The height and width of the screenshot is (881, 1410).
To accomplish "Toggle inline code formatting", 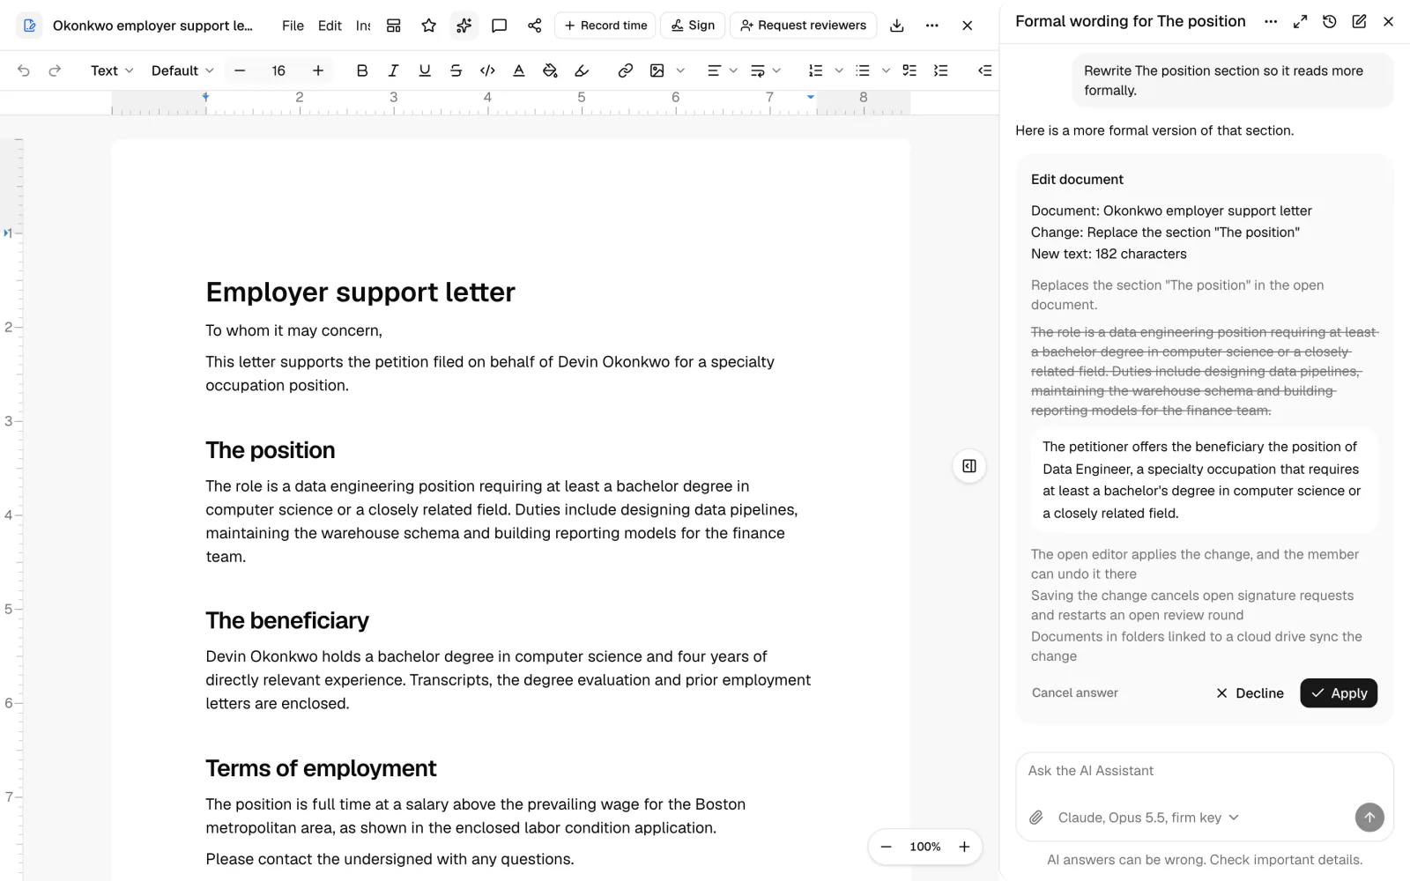I will click(487, 70).
